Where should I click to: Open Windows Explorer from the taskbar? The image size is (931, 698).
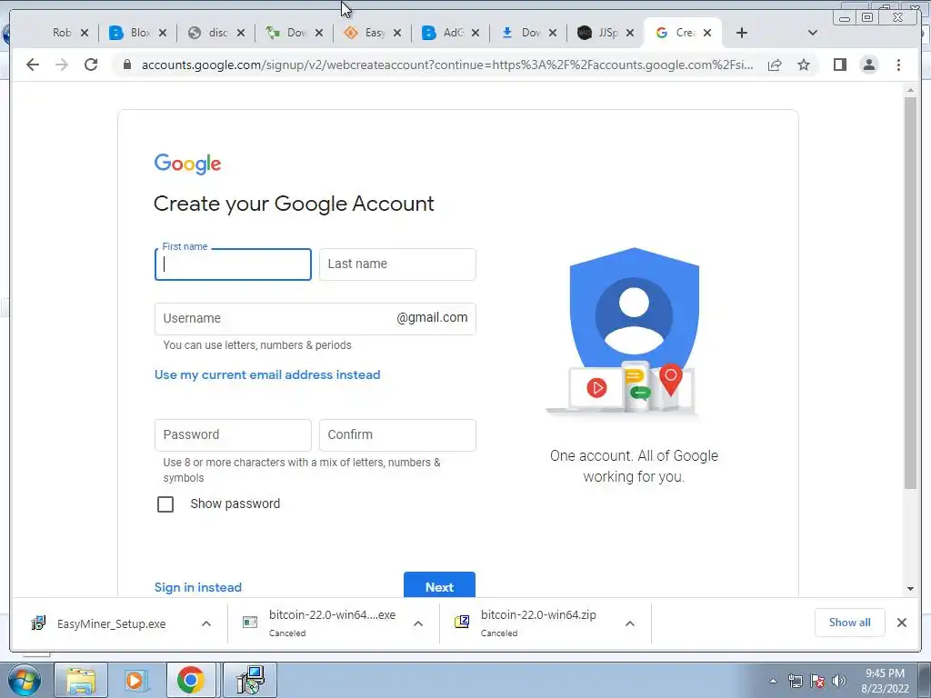[81, 680]
